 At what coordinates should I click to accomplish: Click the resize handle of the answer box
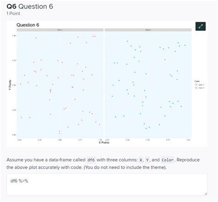[x=206, y=194]
